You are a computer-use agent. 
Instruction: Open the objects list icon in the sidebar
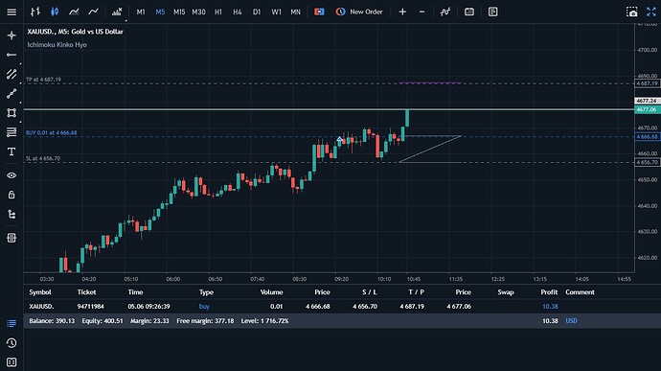click(11, 238)
